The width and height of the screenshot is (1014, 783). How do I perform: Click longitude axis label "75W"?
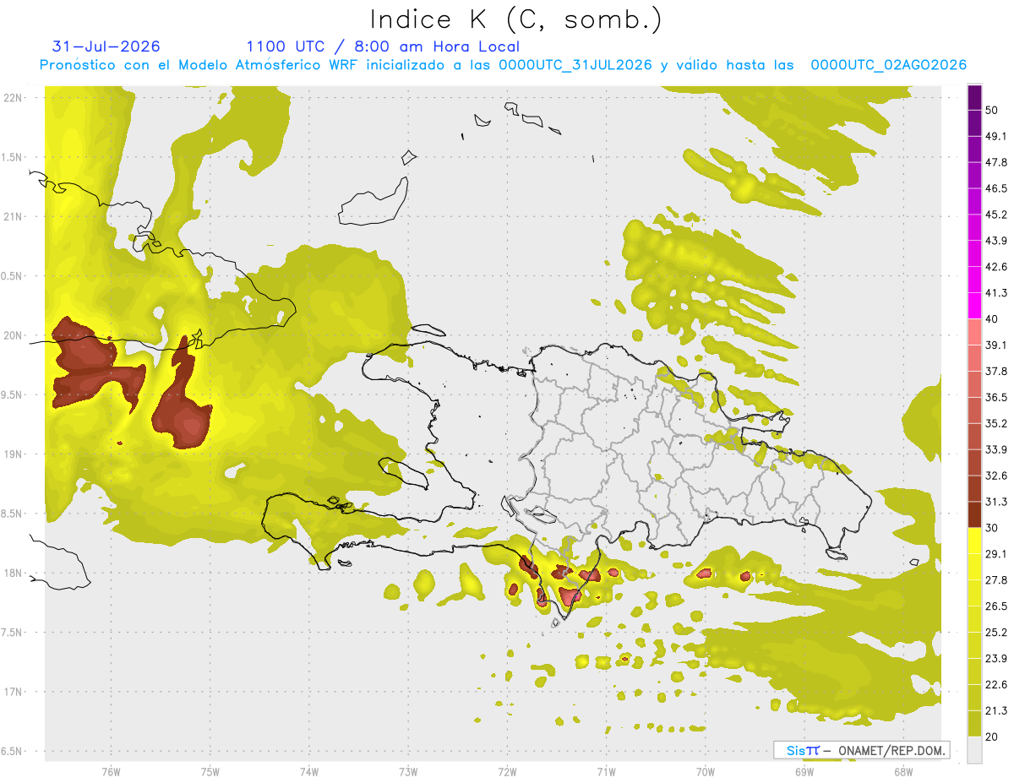[x=210, y=771]
